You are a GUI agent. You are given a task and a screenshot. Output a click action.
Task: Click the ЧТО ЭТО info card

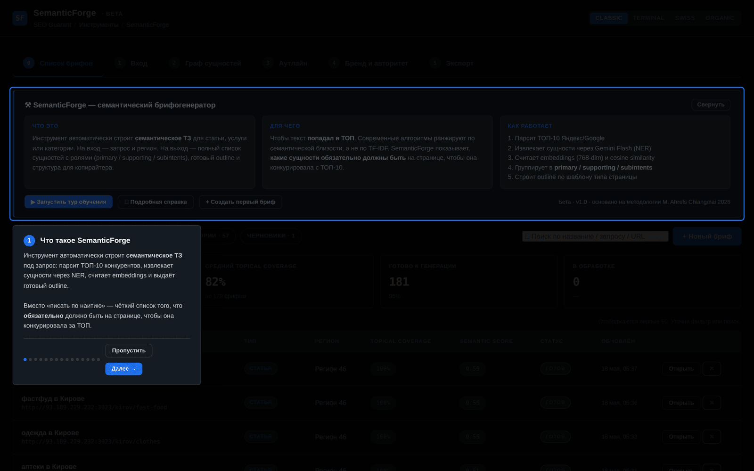pyautogui.click(x=139, y=152)
